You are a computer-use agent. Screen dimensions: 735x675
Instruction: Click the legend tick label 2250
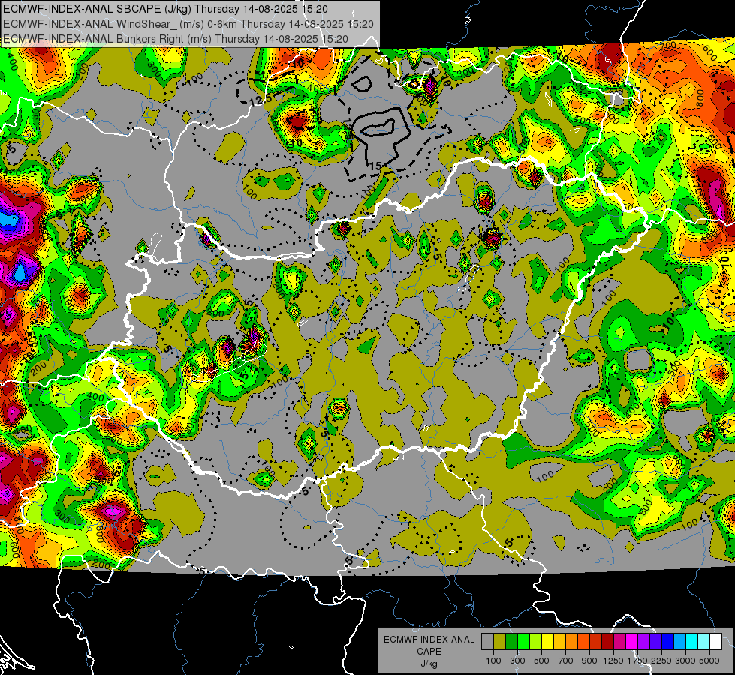(661, 661)
